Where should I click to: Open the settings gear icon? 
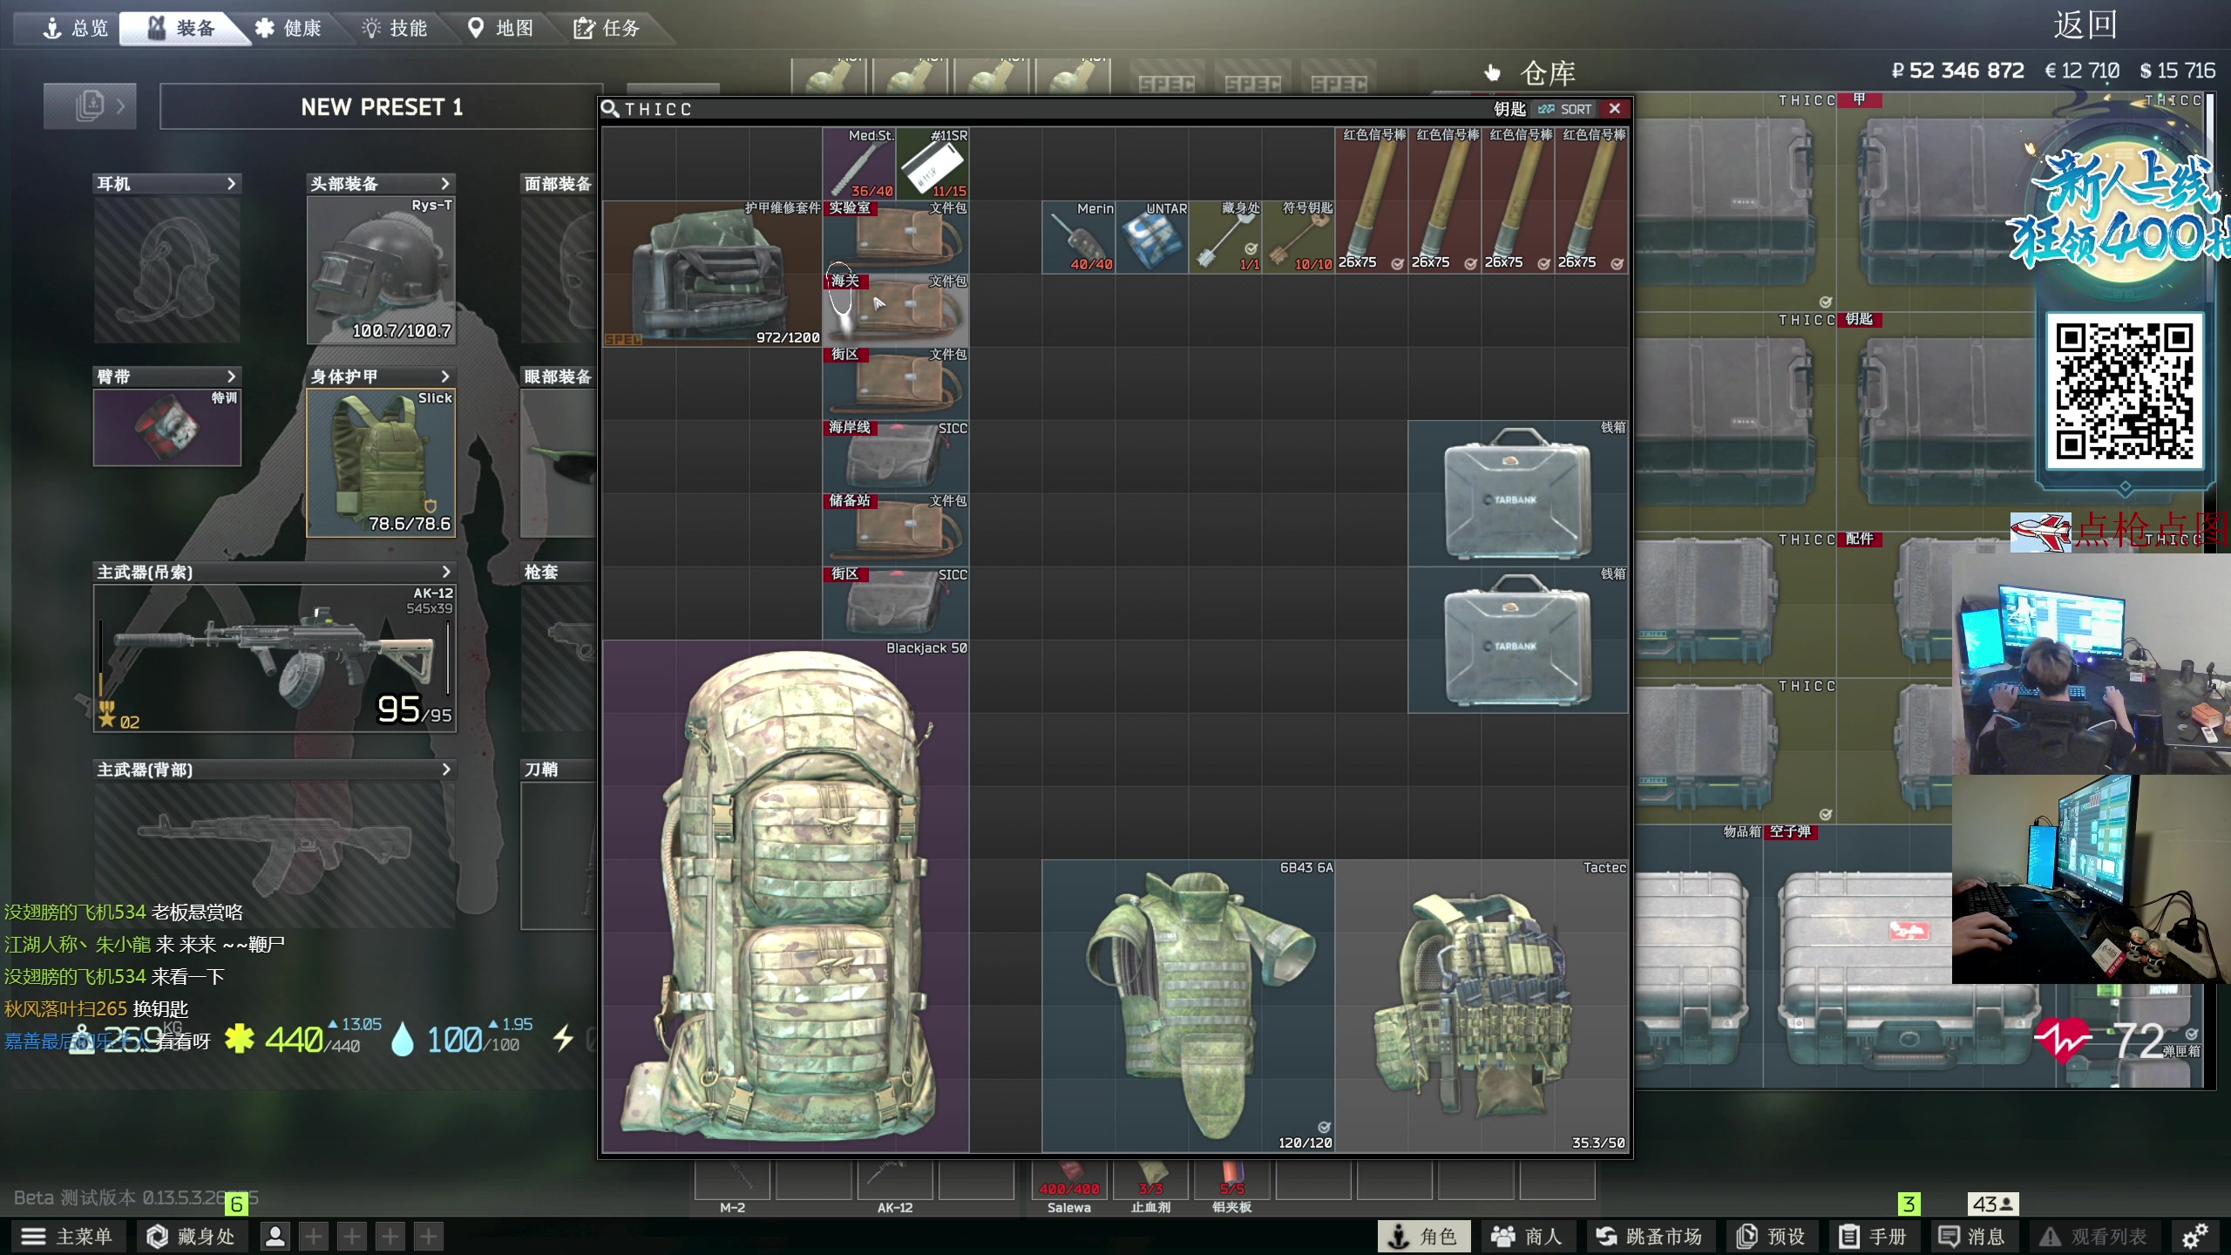click(2195, 1236)
